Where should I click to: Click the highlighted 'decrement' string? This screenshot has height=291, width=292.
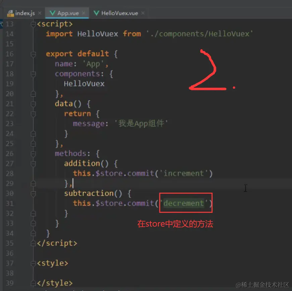[x=183, y=203]
